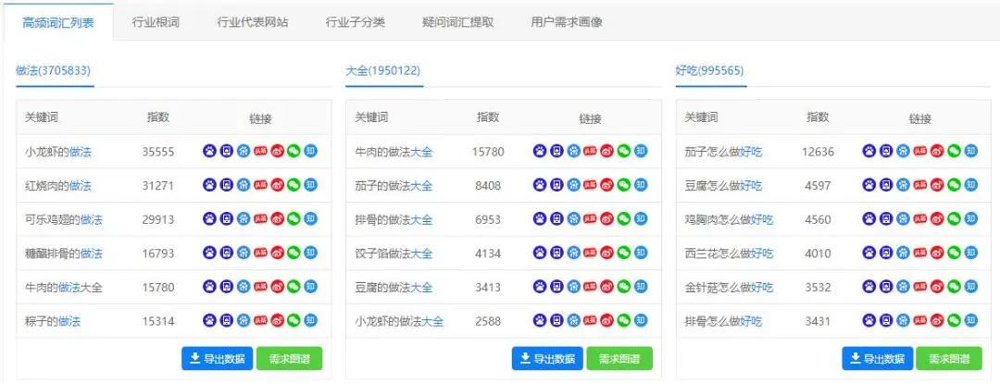Export data for the 做法 table
The width and height of the screenshot is (1000, 383).
(218, 358)
